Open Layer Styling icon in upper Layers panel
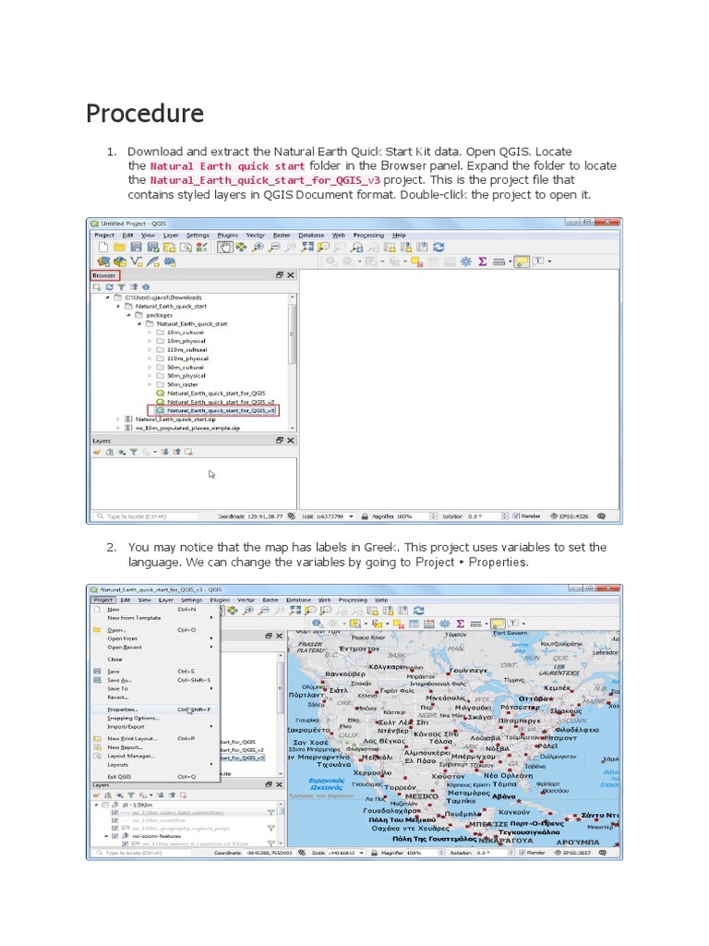Image resolution: width=709 pixels, height=946 pixels. tap(97, 452)
